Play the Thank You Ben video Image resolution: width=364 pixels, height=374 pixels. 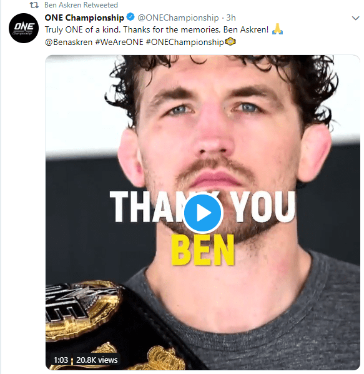pyautogui.click(x=202, y=213)
